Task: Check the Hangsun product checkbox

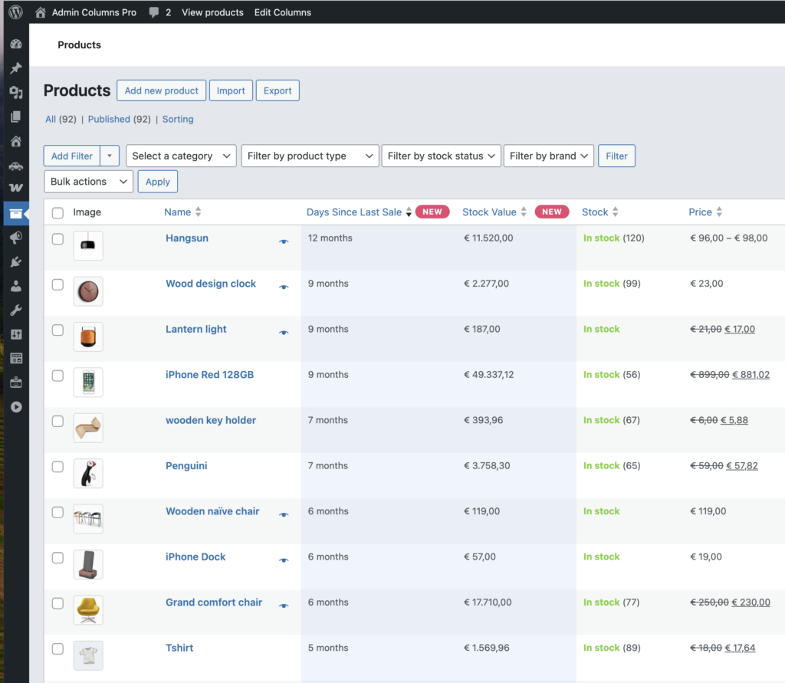Action: click(57, 239)
